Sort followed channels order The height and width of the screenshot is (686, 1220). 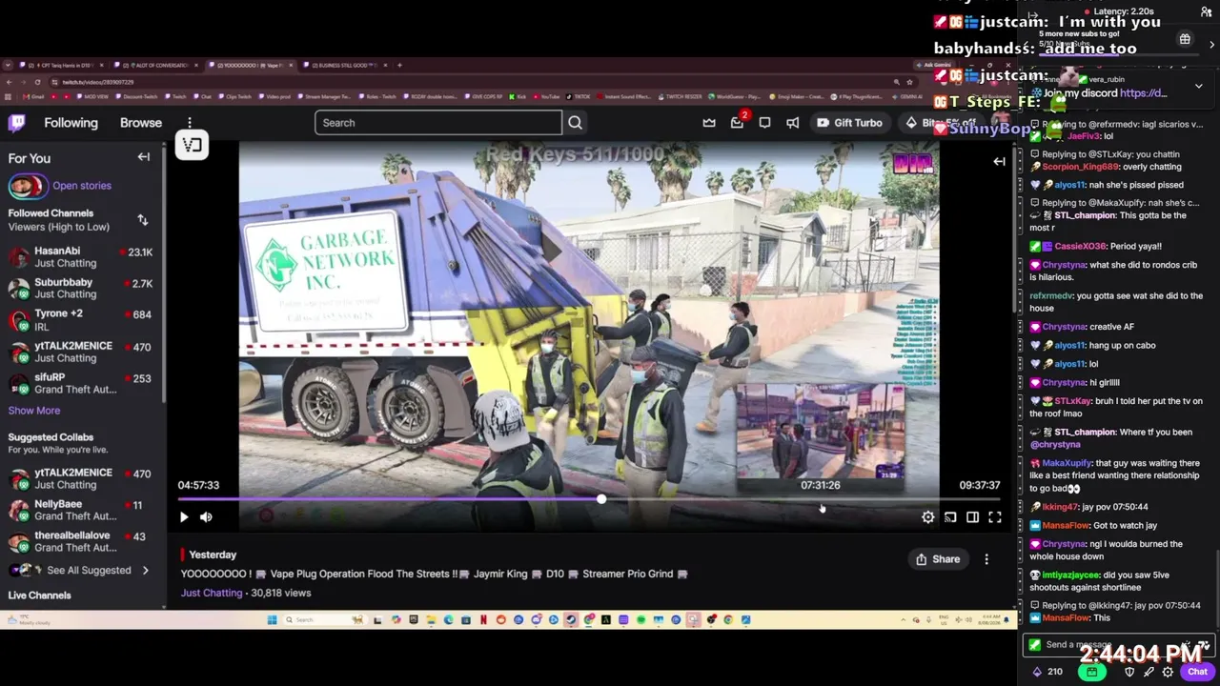[x=143, y=220]
